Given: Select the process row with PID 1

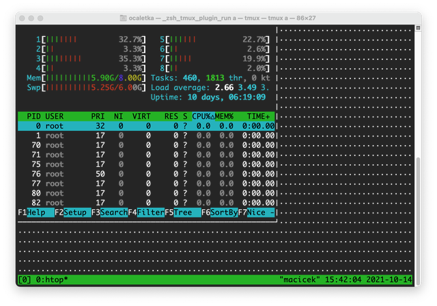Looking at the screenshot, I should pos(146,136).
